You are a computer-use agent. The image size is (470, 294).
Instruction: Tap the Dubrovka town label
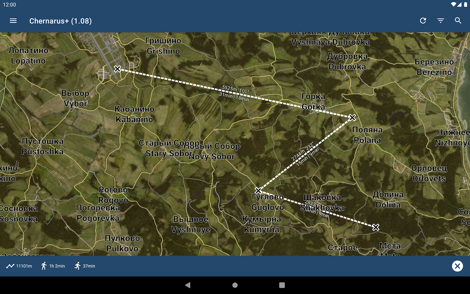point(347,61)
